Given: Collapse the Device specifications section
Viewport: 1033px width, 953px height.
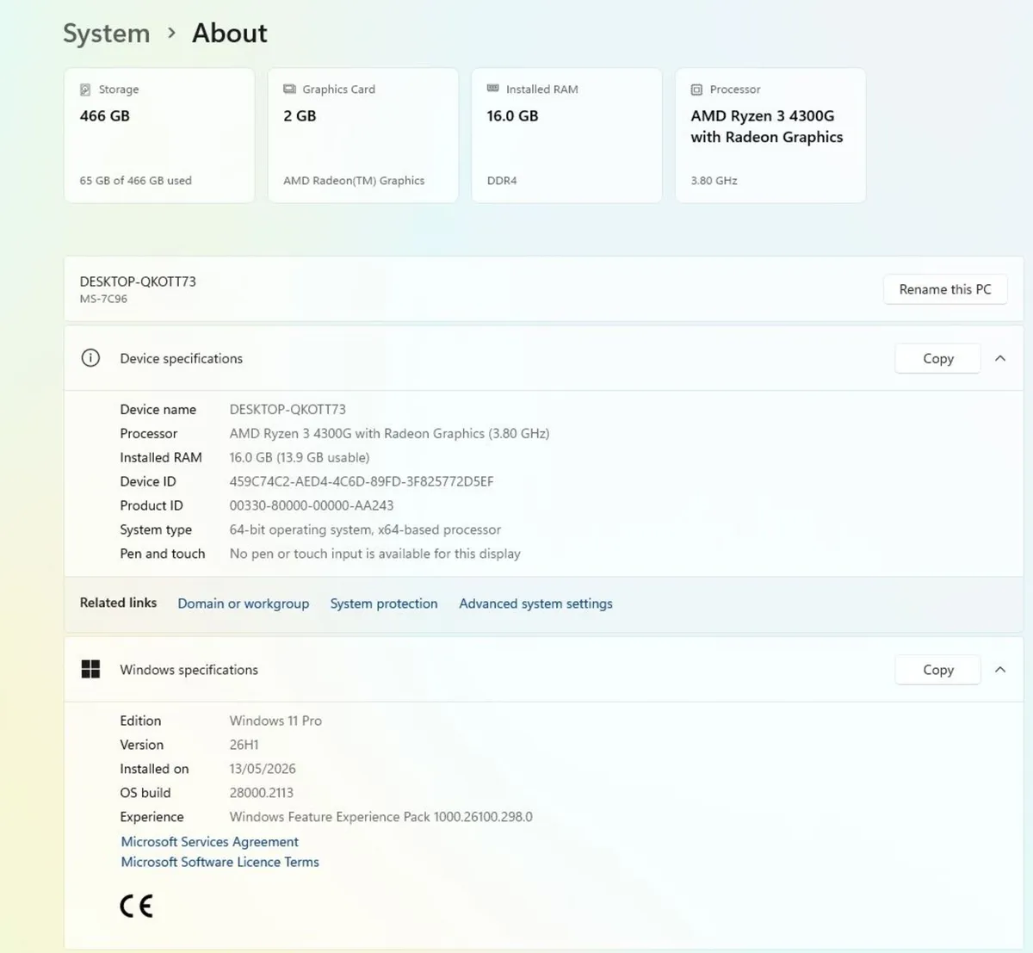Looking at the screenshot, I should click(x=1000, y=358).
